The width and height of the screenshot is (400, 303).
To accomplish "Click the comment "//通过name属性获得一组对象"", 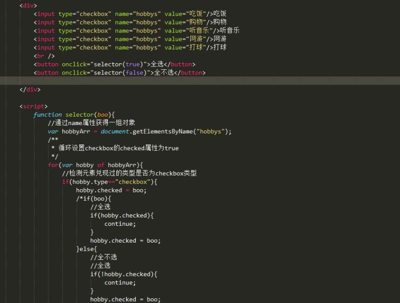I will [x=91, y=123].
